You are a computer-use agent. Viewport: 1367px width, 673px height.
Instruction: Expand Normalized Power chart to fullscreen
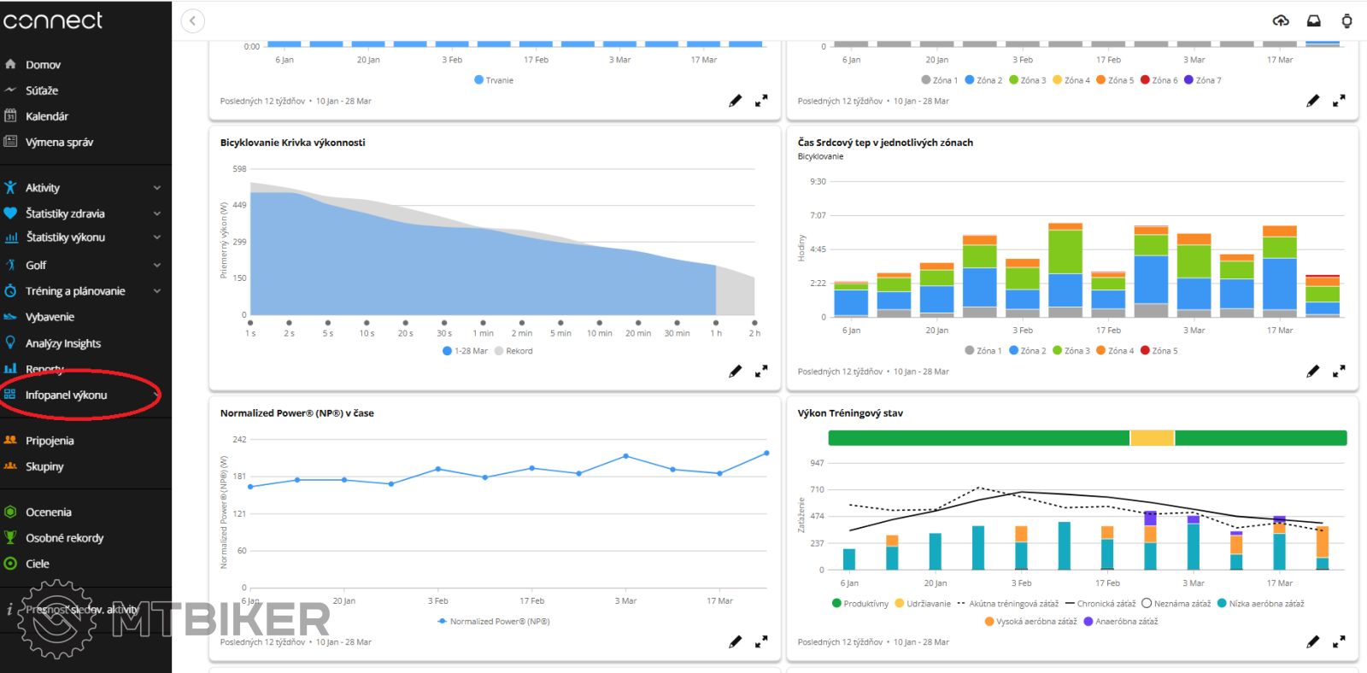pyautogui.click(x=761, y=642)
